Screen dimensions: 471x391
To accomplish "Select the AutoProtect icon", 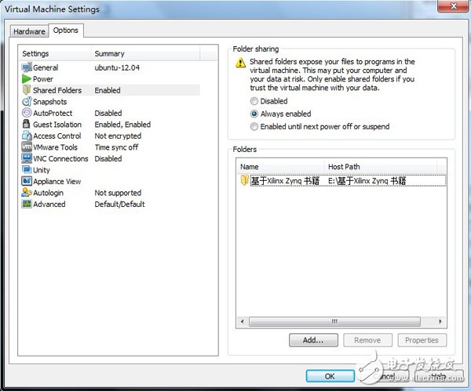I will [x=27, y=113].
